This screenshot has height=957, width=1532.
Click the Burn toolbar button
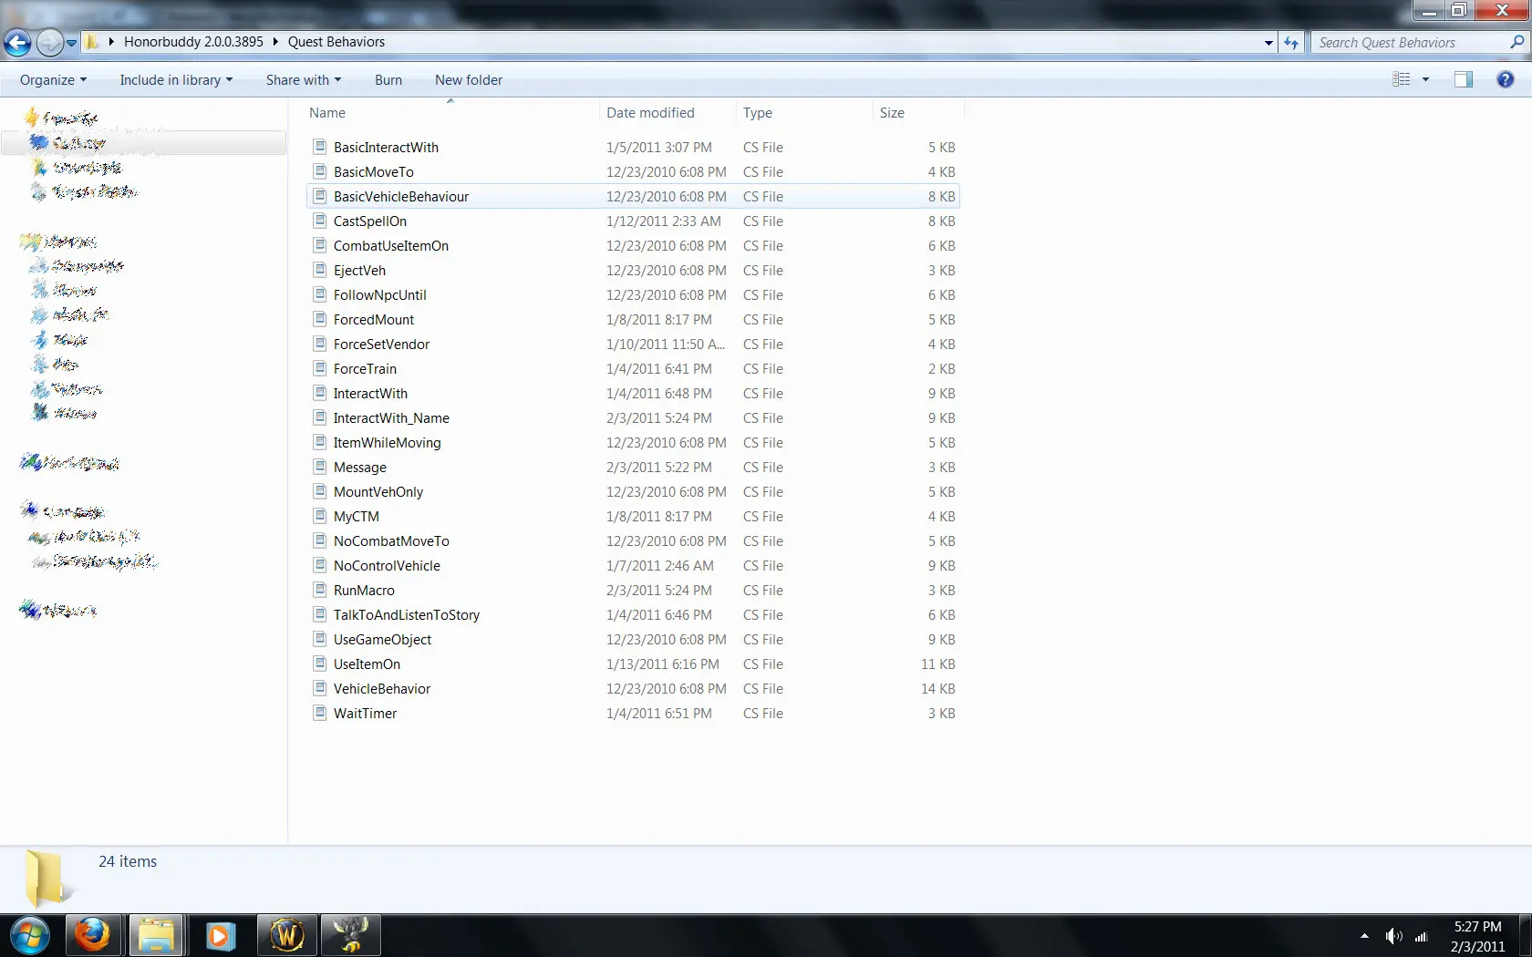coord(388,80)
